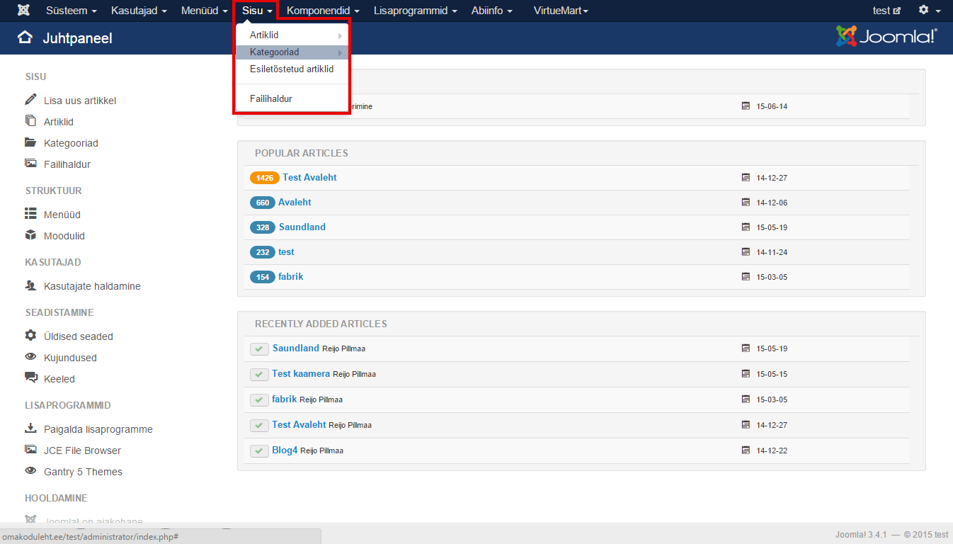Click the calendar icon in Test kaamera row

(x=746, y=373)
